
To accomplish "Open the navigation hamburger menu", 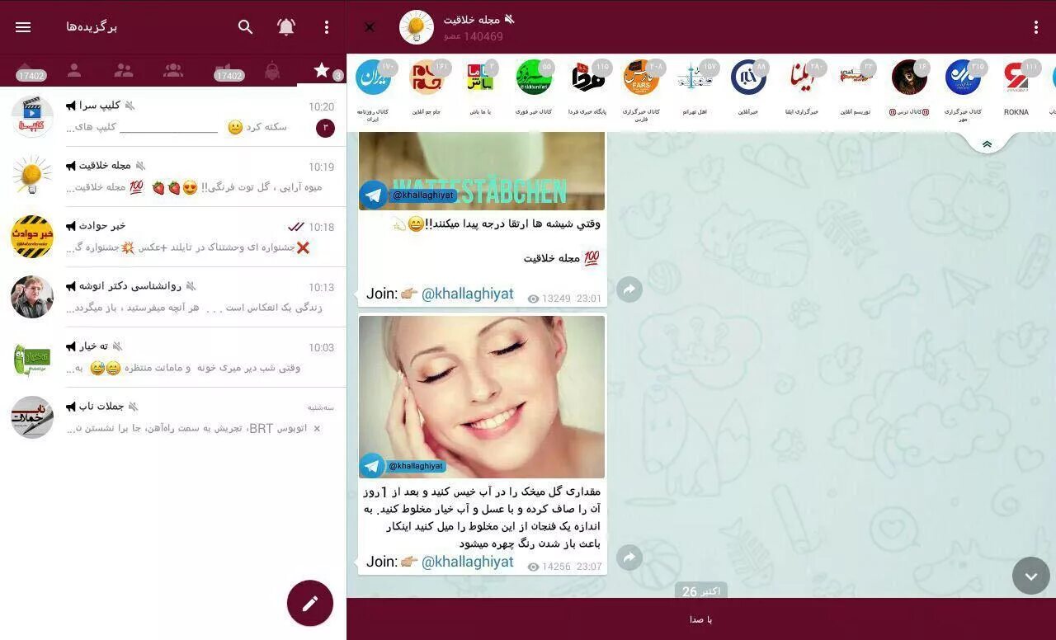I will click(x=22, y=27).
